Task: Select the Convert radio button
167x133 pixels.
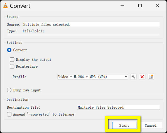Action: 9,50
